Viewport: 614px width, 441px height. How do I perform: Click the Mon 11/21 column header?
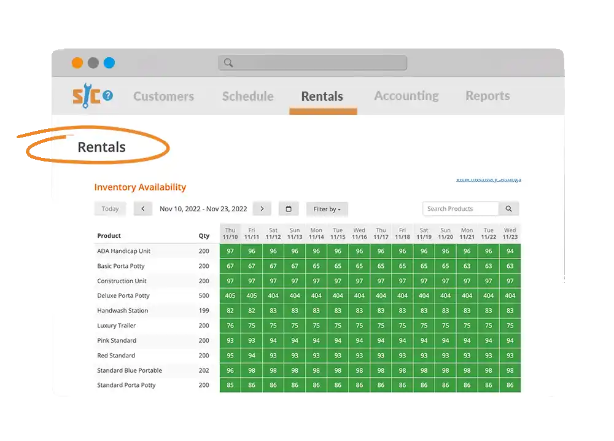tap(467, 233)
